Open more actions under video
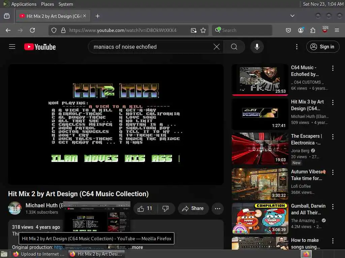345x258 pixels. pyautogui.click(x=218, y=208)
